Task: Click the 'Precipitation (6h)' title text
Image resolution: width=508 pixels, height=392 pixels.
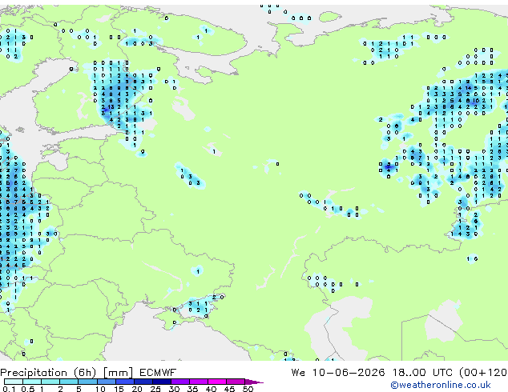Action: tap(48, 373)
